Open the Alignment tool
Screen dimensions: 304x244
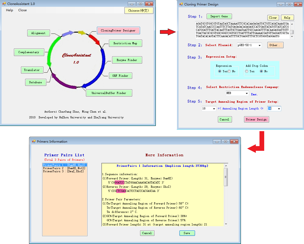38,33
